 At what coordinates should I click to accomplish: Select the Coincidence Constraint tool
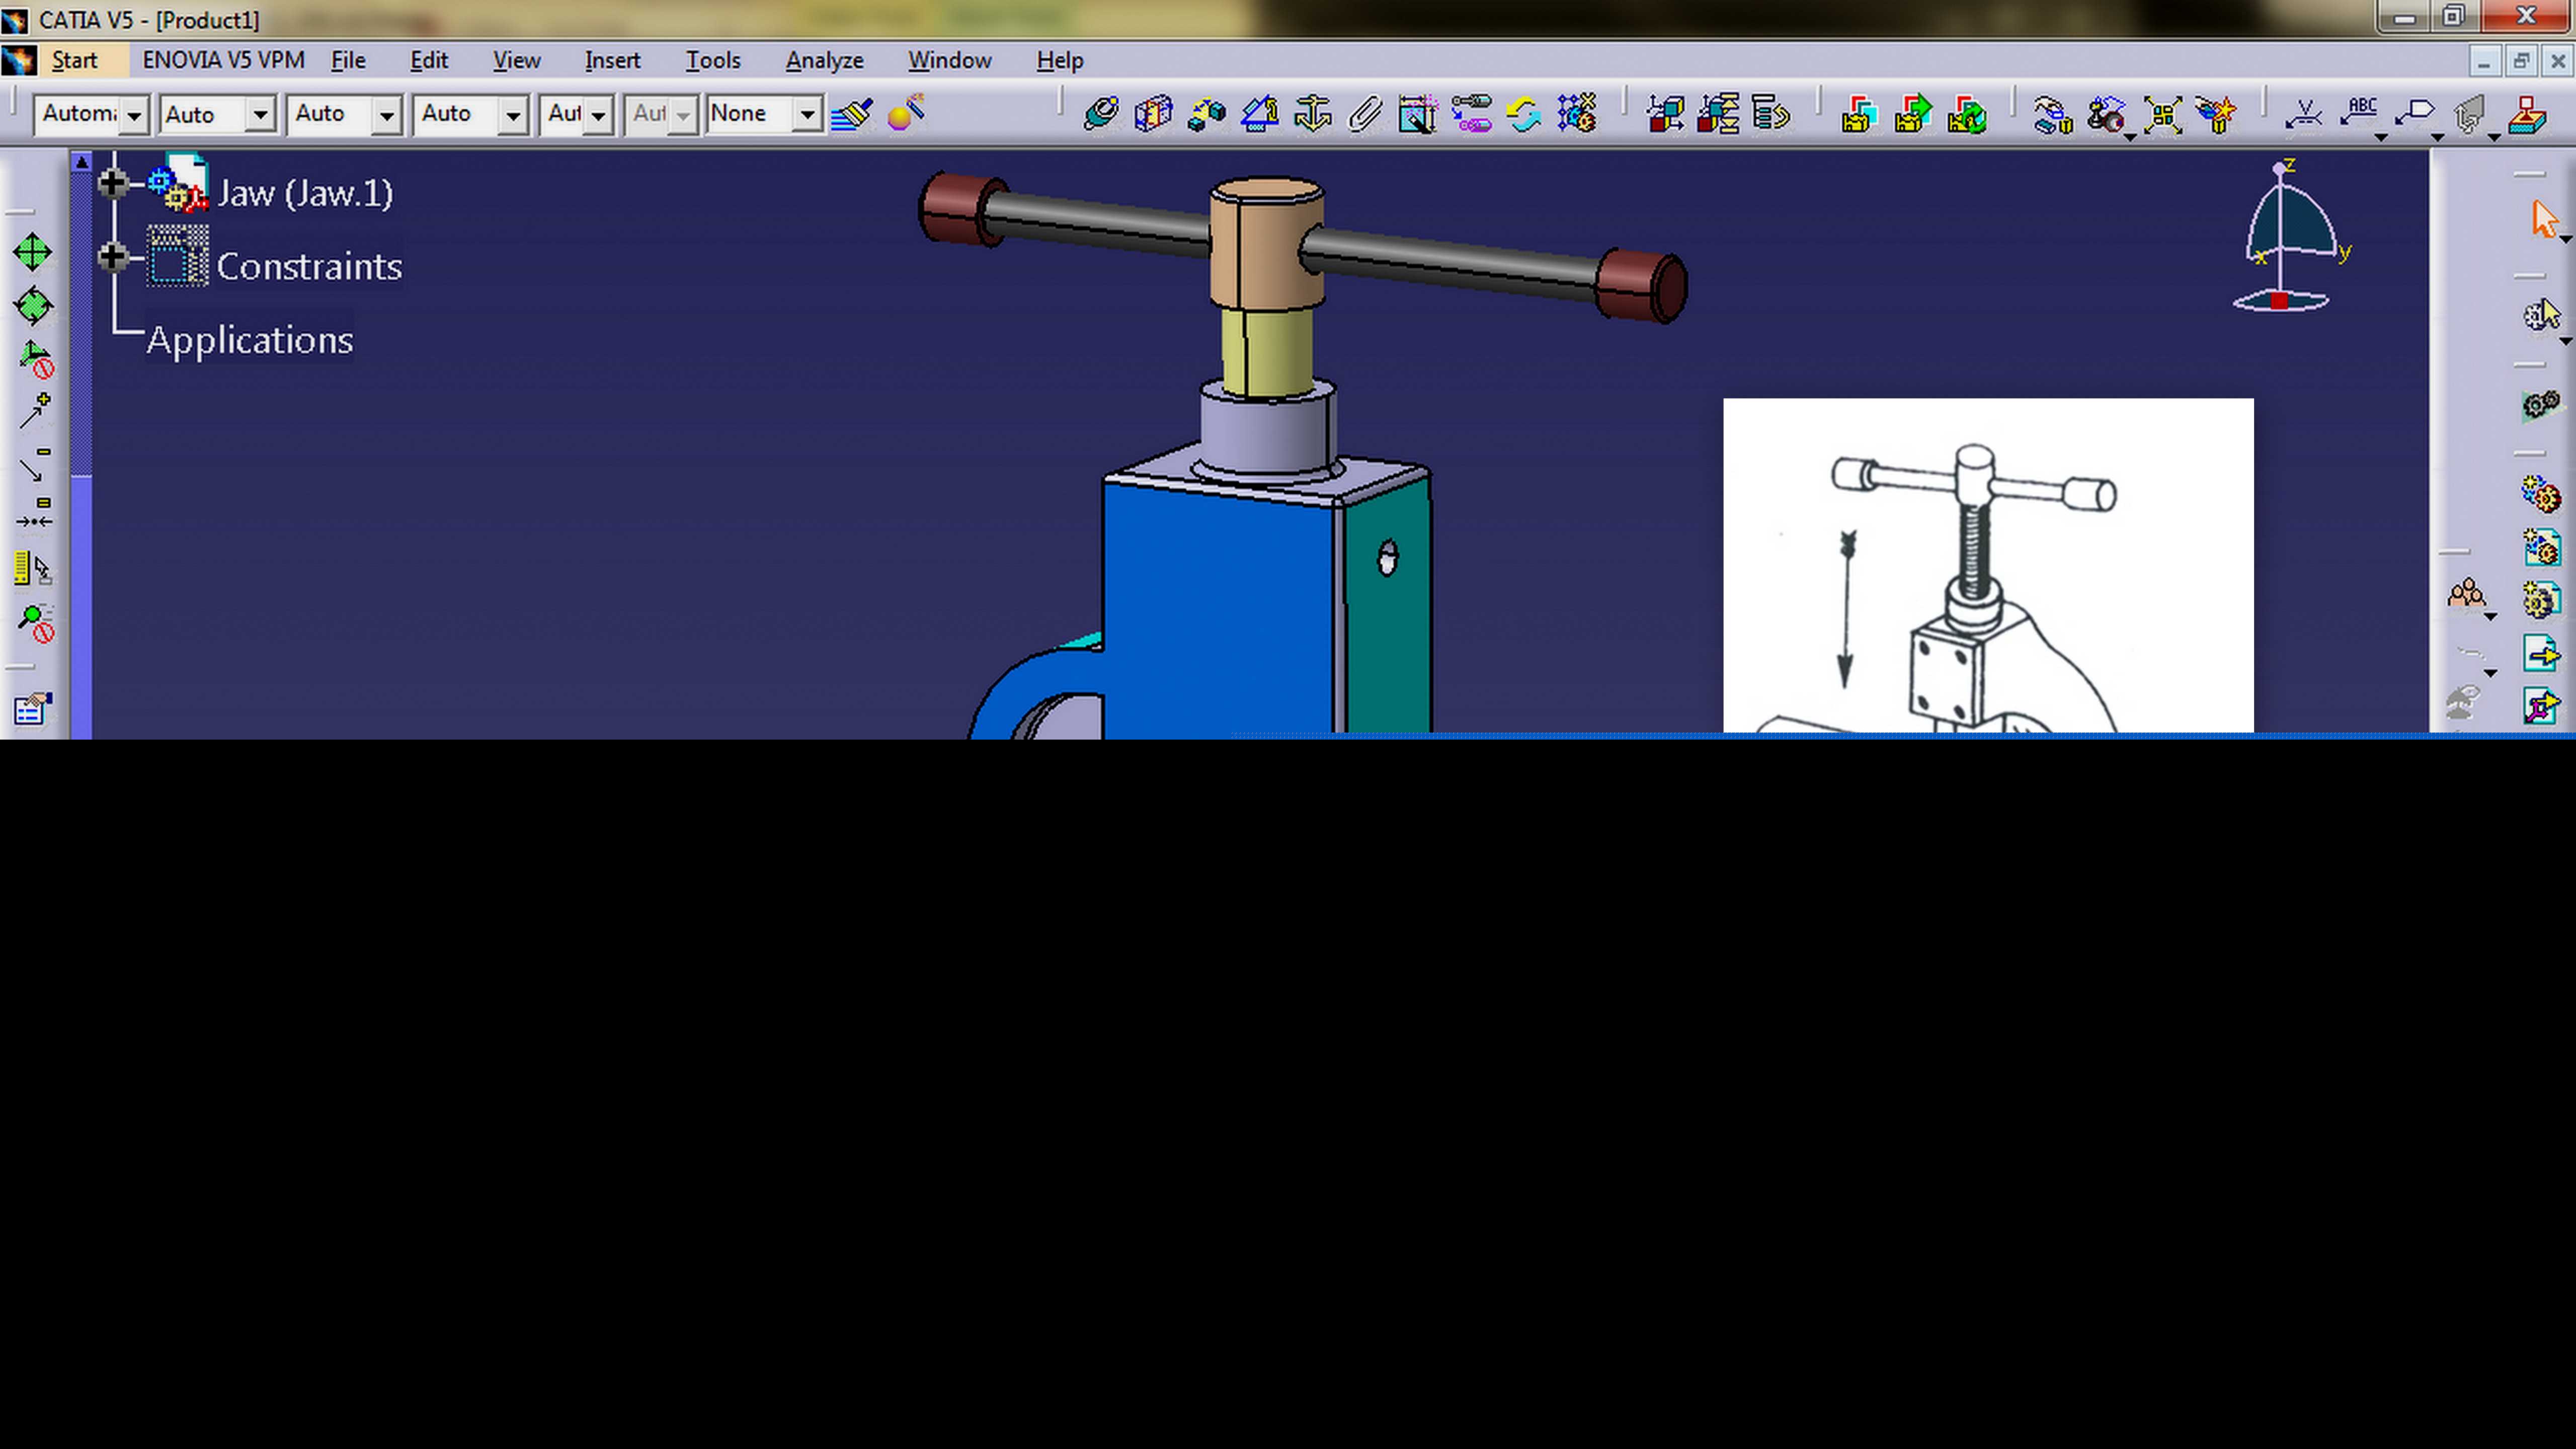tap(1100, 114)
